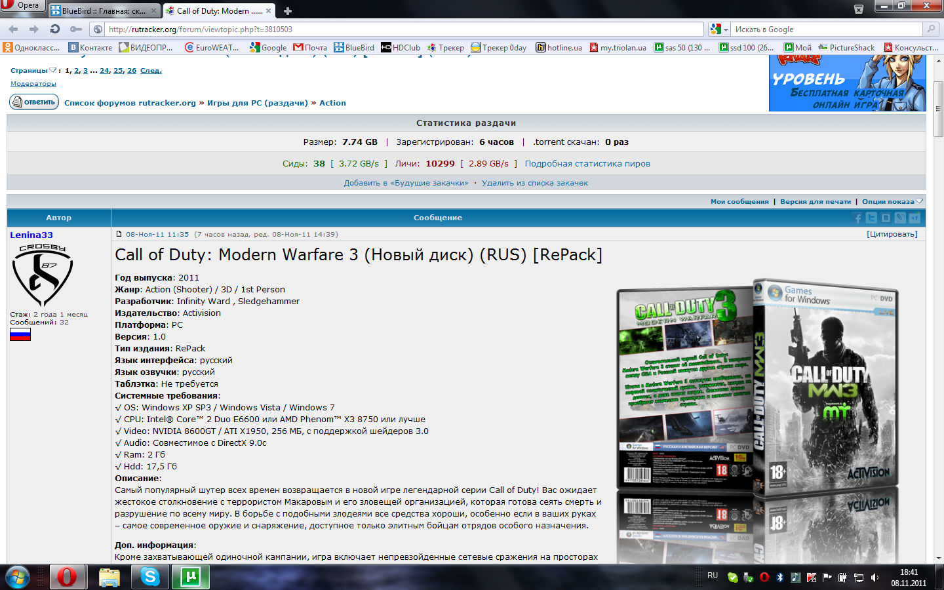This screenshot has width=944, height=590.
Task: Open the Windows Start orb
Action: pyautogui.click(x=18, y=577)
